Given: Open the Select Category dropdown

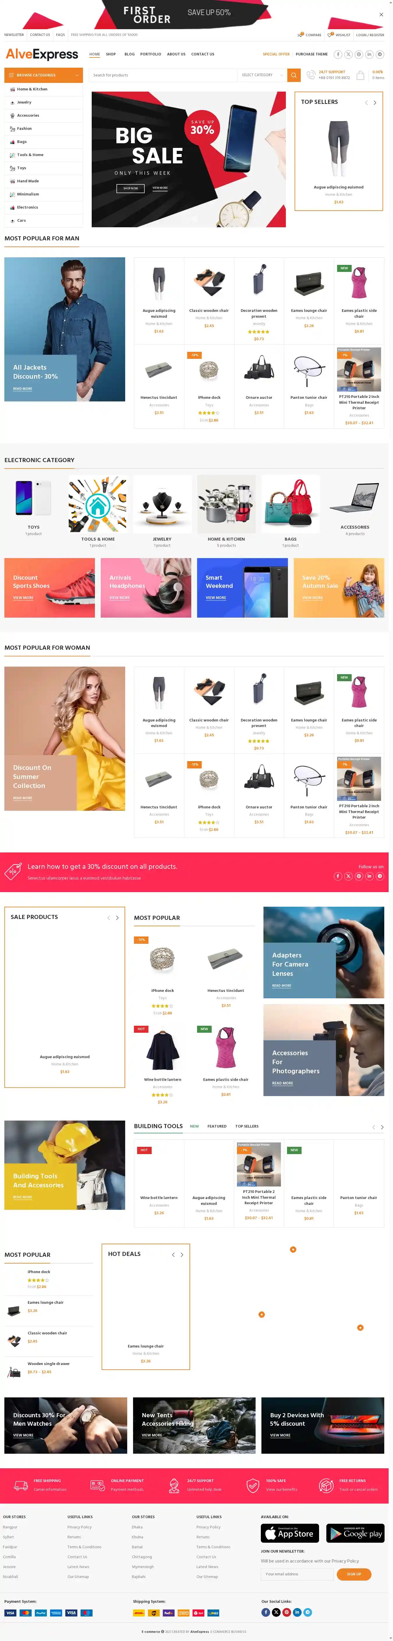Looking at the screenshot, I should (x=262, y=75).
